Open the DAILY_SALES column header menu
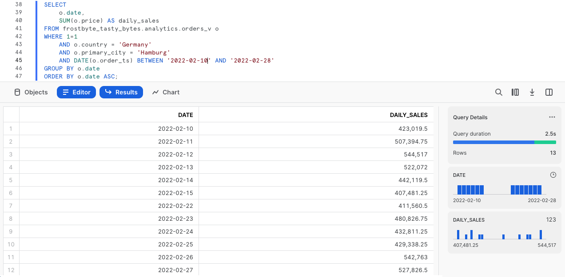This screenshot has width=565, height=277. 408,115
